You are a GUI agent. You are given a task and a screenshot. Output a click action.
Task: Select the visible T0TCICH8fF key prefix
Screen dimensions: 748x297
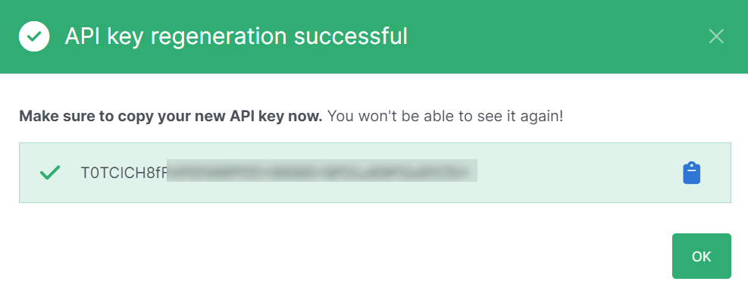[x=124, y=173]
